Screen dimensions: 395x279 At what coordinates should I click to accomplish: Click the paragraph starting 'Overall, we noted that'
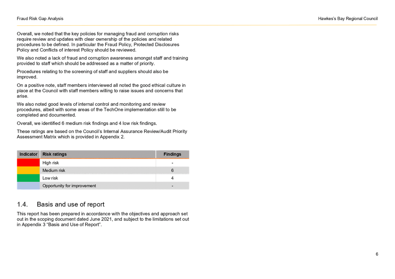[x=98, y=42]
